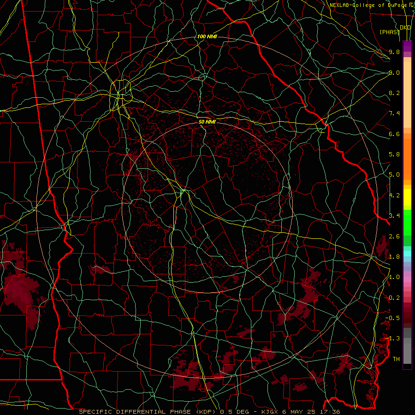Click the 0.2 value on the scale
The width and height of the screenshot is (415, 415).
pos(394,298)
